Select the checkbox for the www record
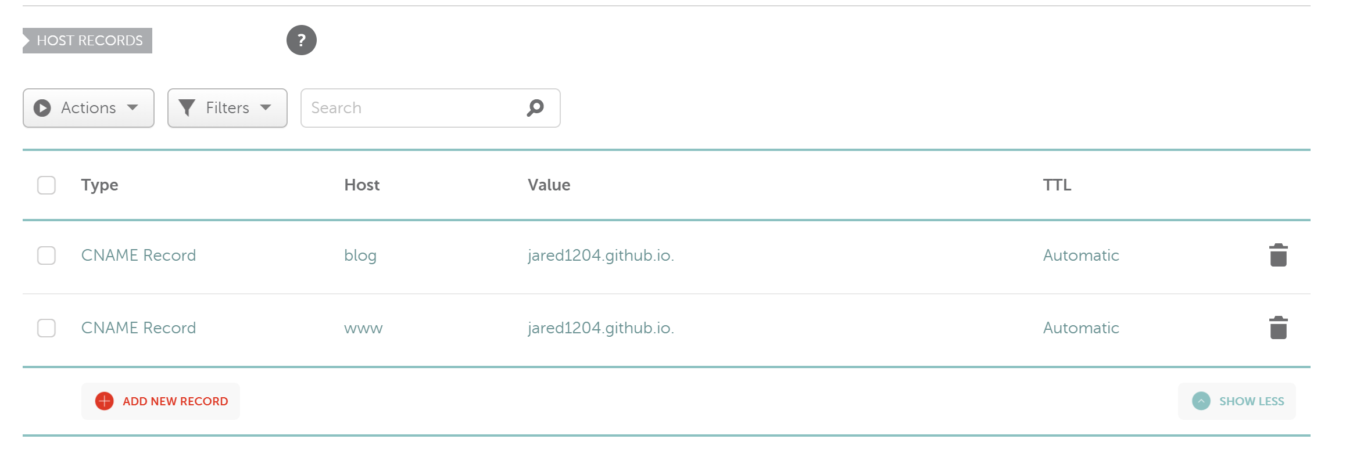The image size is (1371, 457). (46, 328)
